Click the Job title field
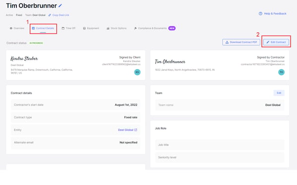 pyautogui.click(x=220, y=145)
